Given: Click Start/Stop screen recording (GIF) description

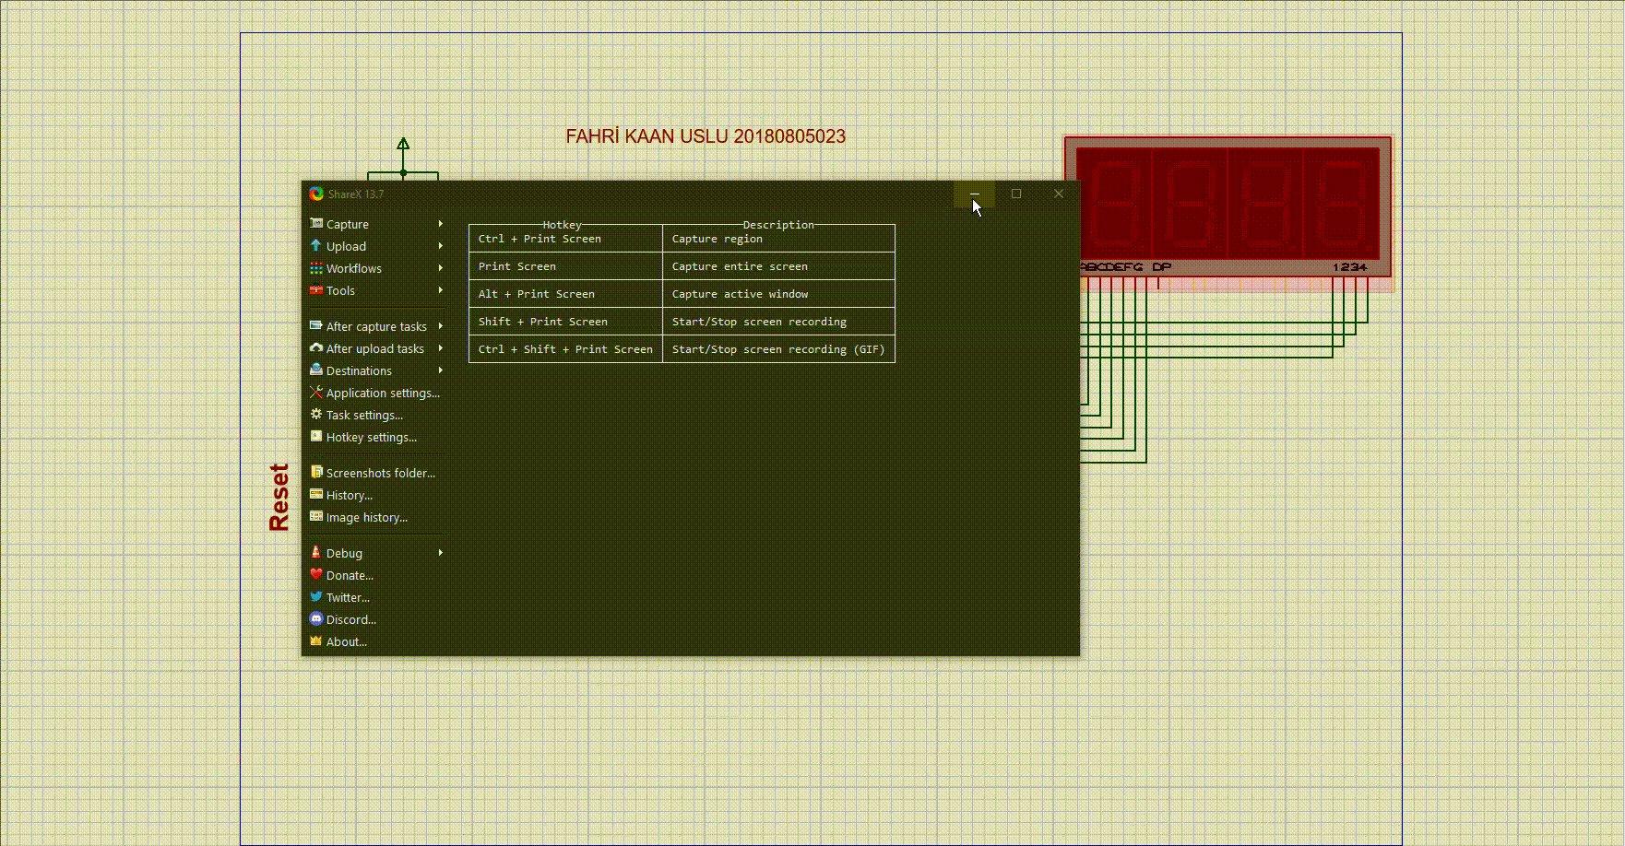Looking at the screenshot, I should [778, 349].
